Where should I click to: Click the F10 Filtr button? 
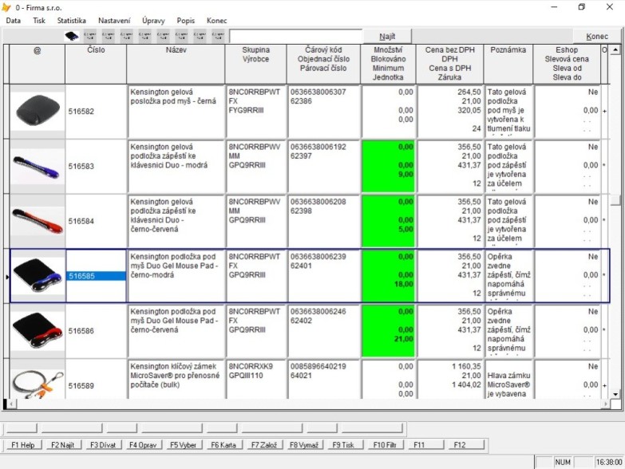384,445
